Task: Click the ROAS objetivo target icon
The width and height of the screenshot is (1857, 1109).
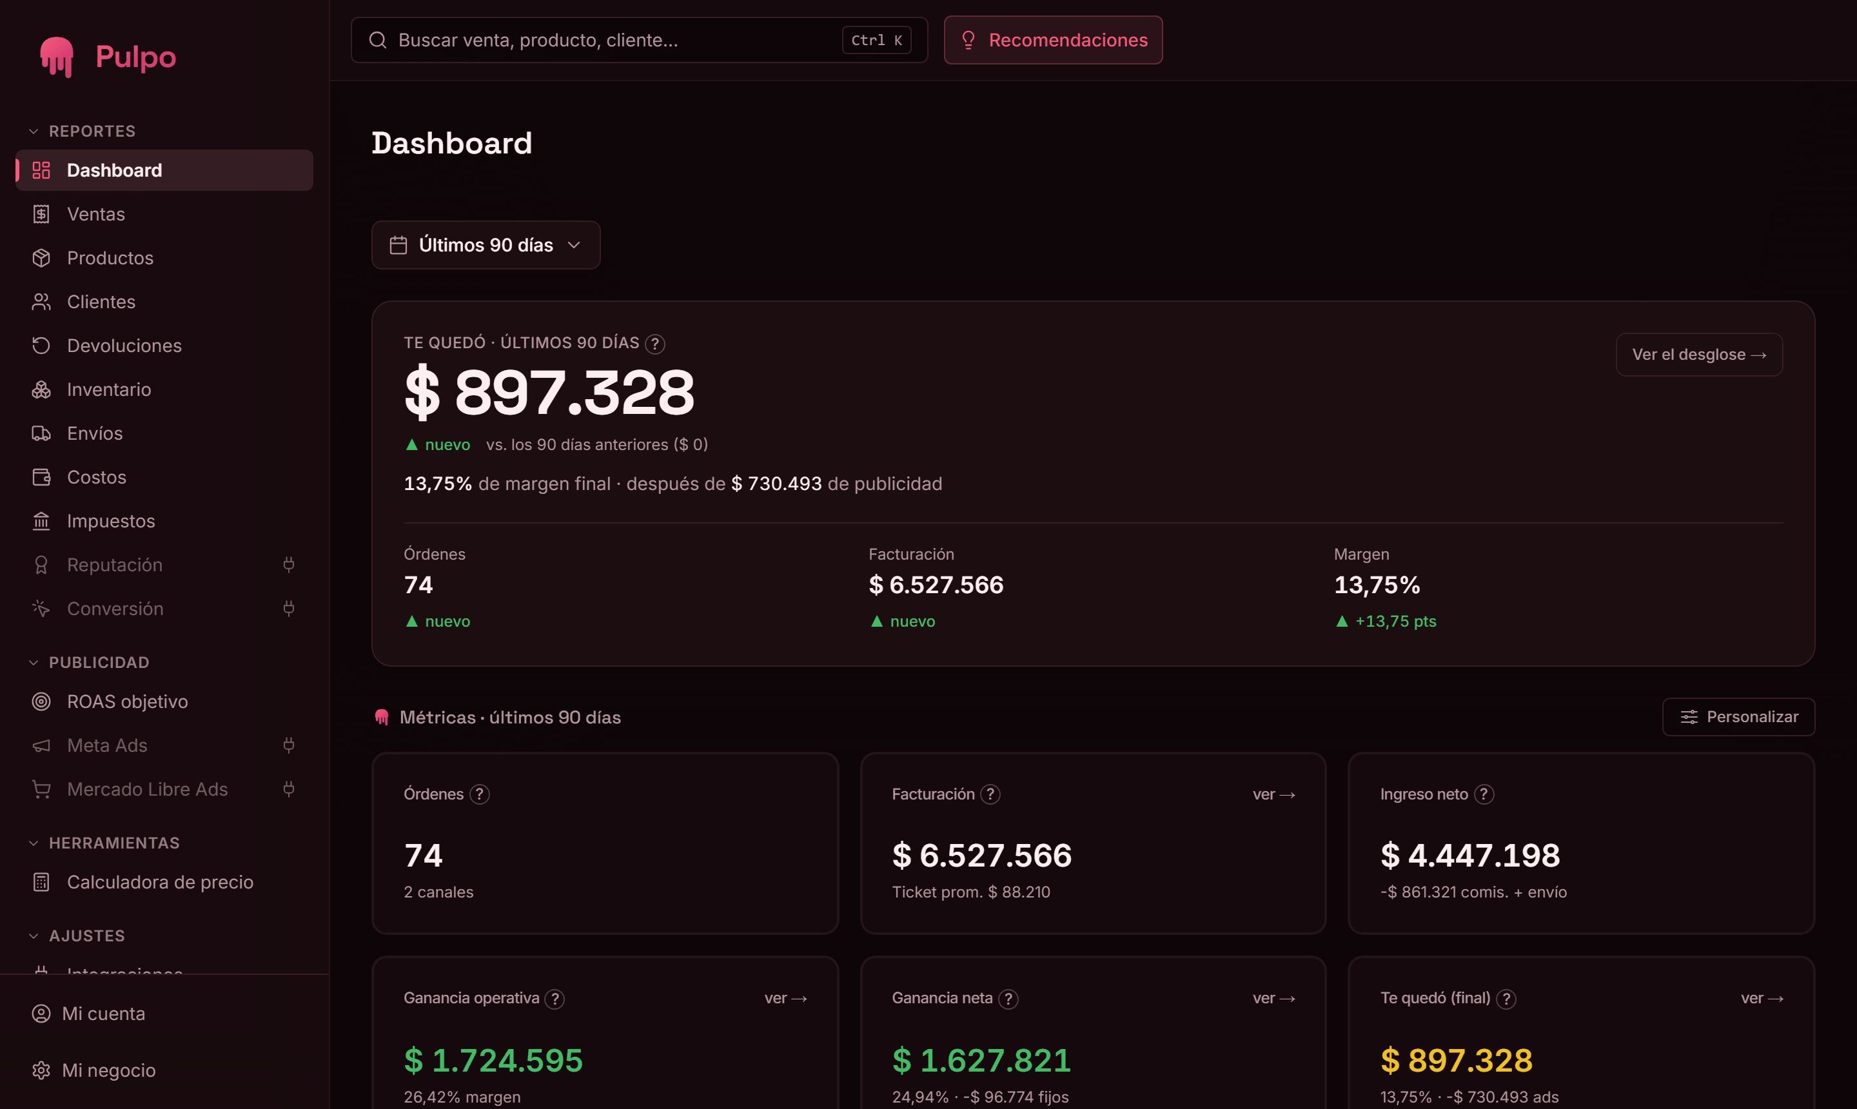Action: 41,702
